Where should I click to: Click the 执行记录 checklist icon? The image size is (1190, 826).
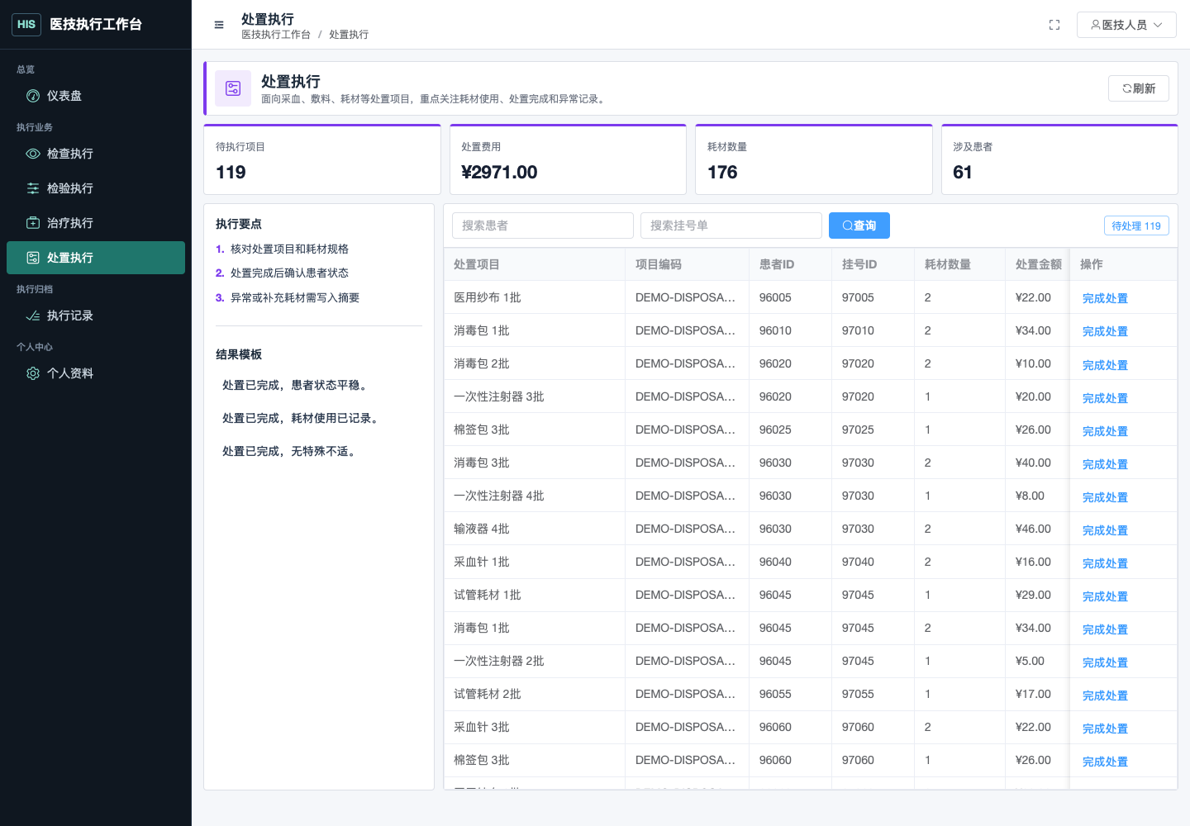click(33, 316)
